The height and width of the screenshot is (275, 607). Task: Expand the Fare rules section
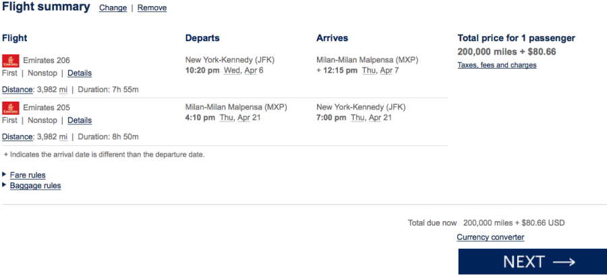(28, 175)
